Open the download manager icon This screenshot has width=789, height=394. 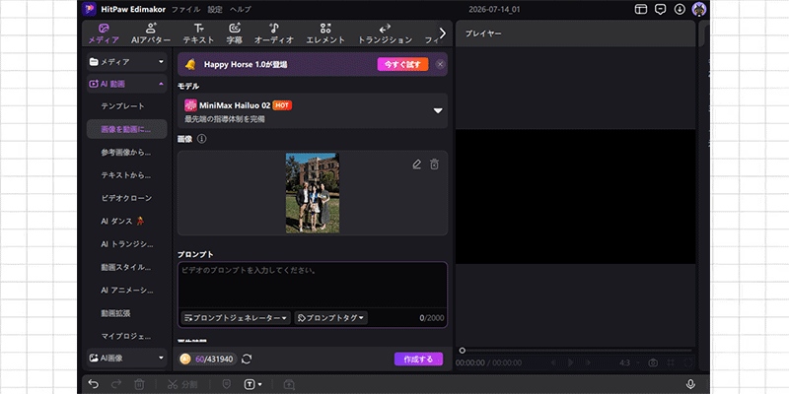tap(680, 9)
